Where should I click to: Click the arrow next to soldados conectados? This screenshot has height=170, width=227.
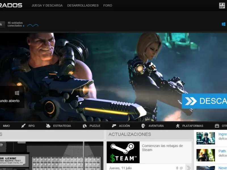click(x=24, y=26)
